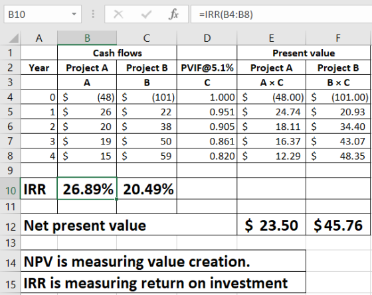The width and height of the screenshot is (372, 295).
Task: Click the Insert Function fx icon
Action: [x=173, y=14]
